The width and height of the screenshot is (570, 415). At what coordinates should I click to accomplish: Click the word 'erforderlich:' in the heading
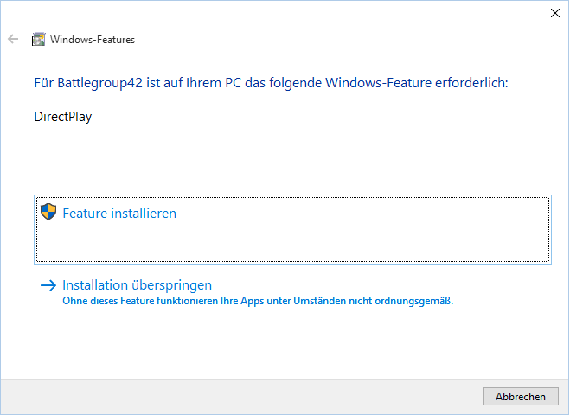pos(471,83)
